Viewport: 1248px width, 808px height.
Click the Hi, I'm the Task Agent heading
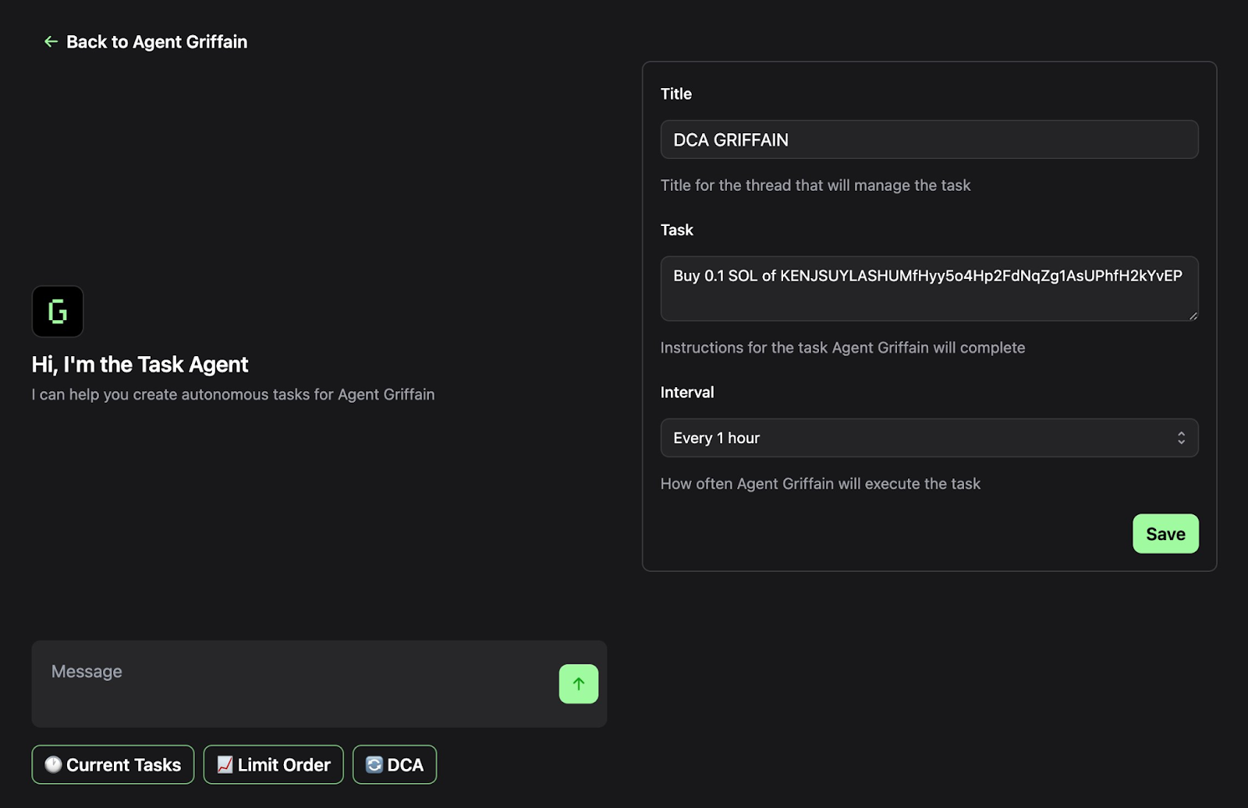point(140,365)
